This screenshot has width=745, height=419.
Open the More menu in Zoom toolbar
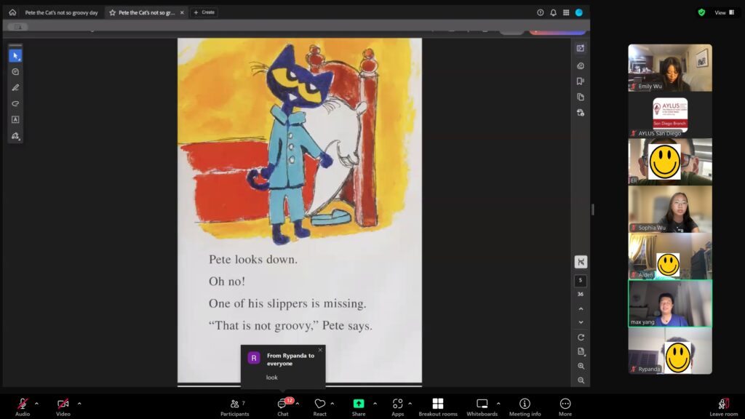(x=565, y=407)
